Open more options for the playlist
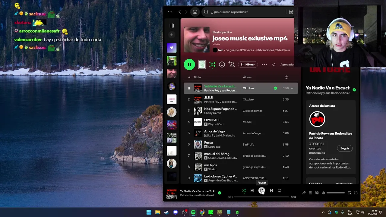The width and height of the screenshot is (386, 217). pos(264,64)
